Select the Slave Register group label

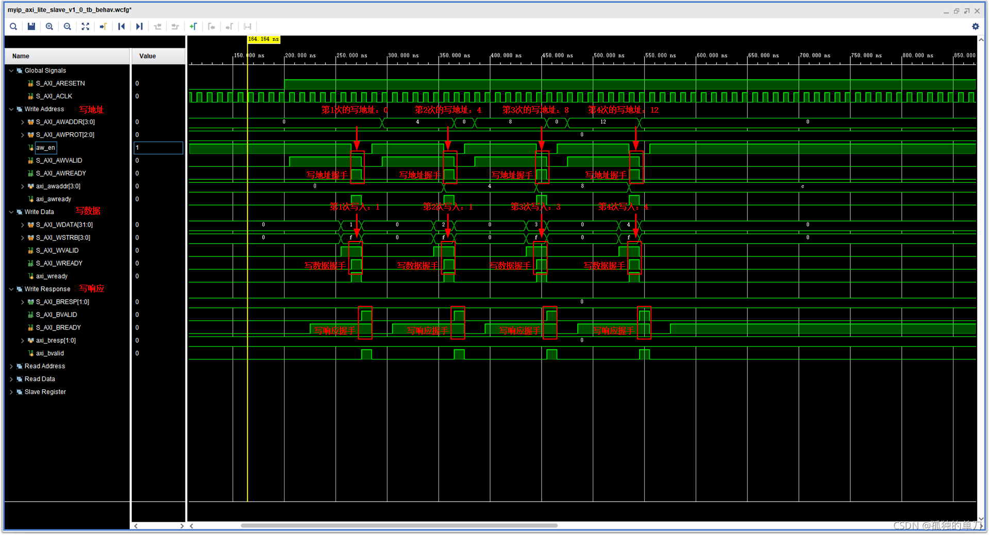[45, 392]
